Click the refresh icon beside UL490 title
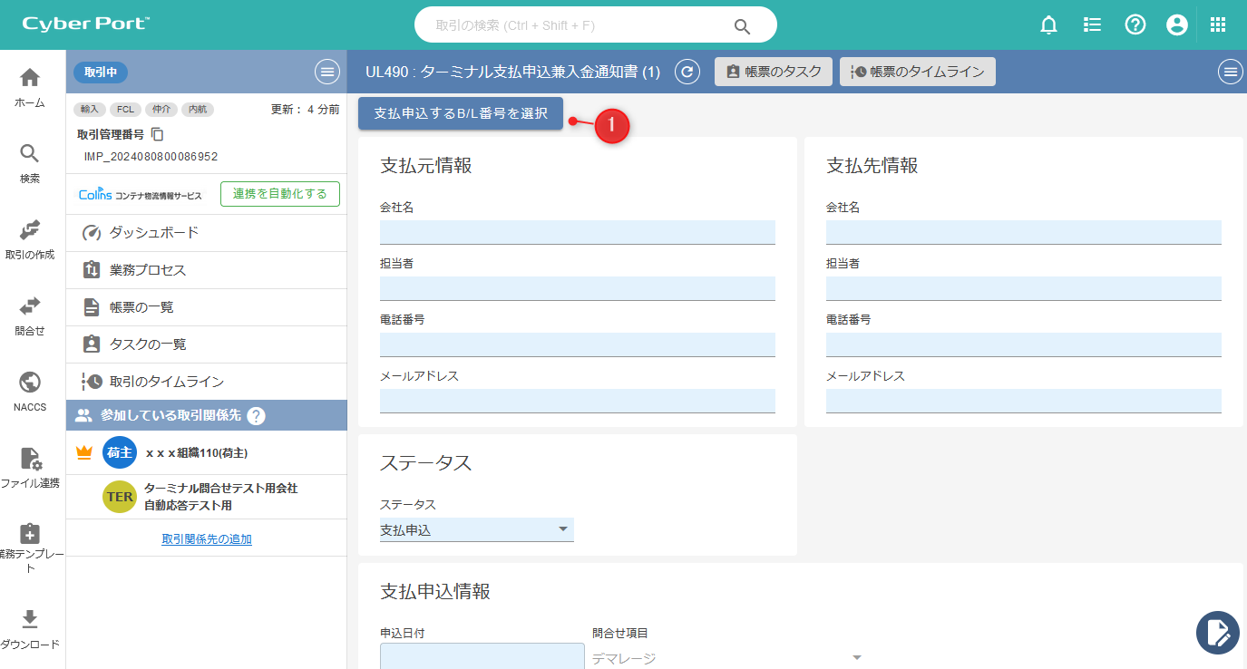 [687, 73]
